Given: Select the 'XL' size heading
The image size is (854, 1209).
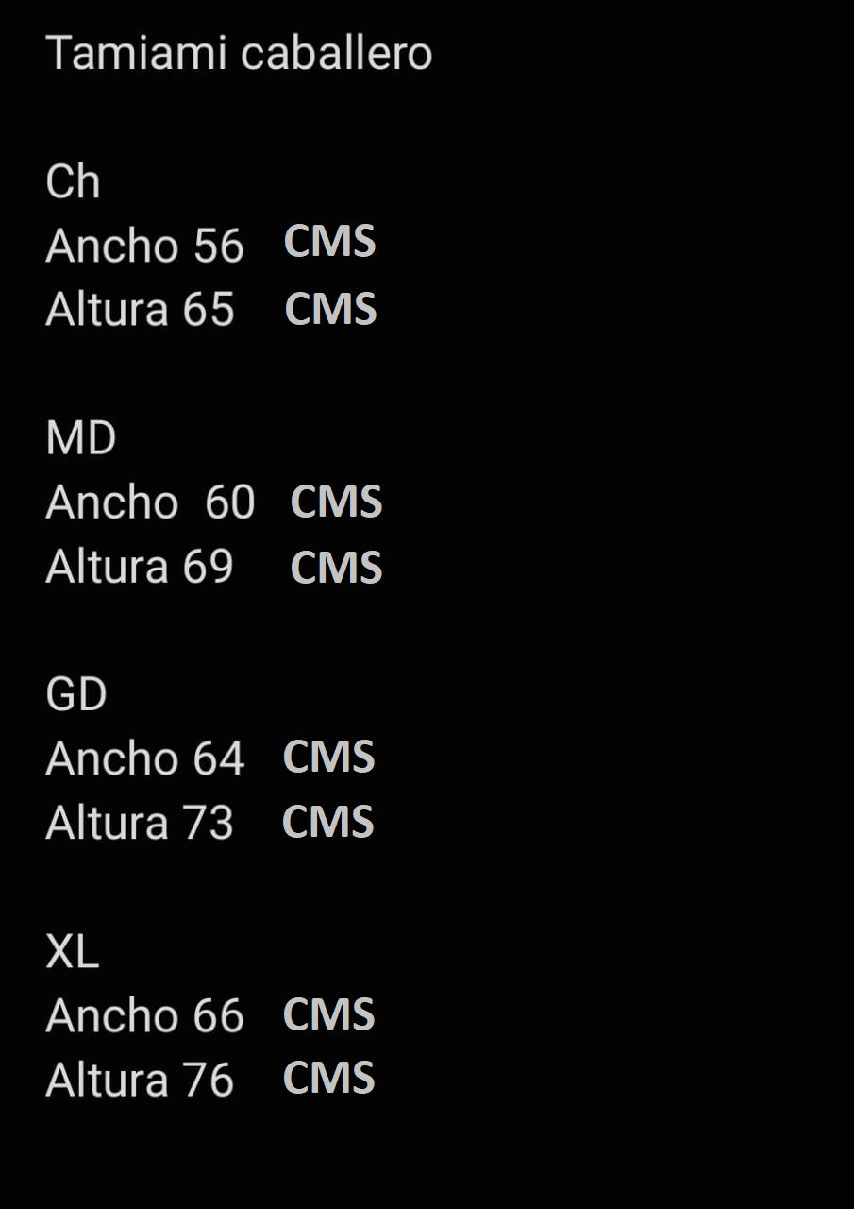Looking at the screenshot, I should (x=72, y=952).
